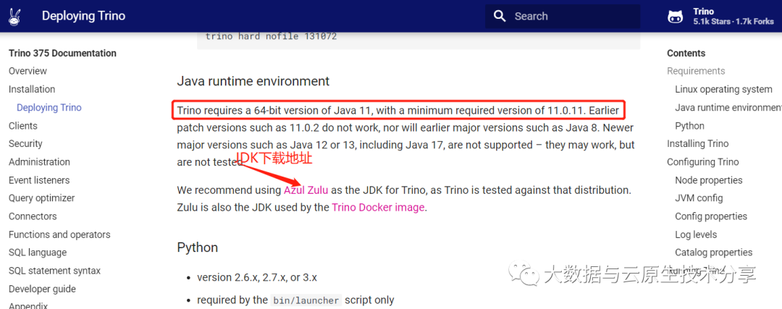Screen dimensions: 782x309
Task: Click the Trino rabbit logo icon
Action: coord(15,17)
